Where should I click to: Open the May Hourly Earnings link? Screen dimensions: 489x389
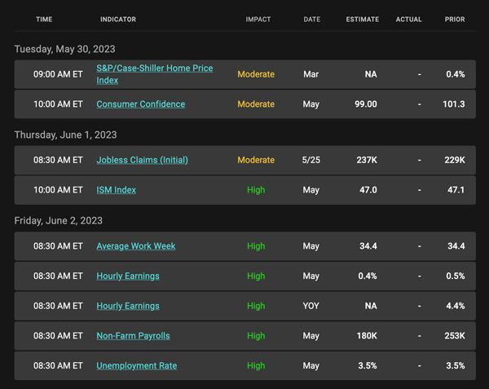tap(128, 276)
